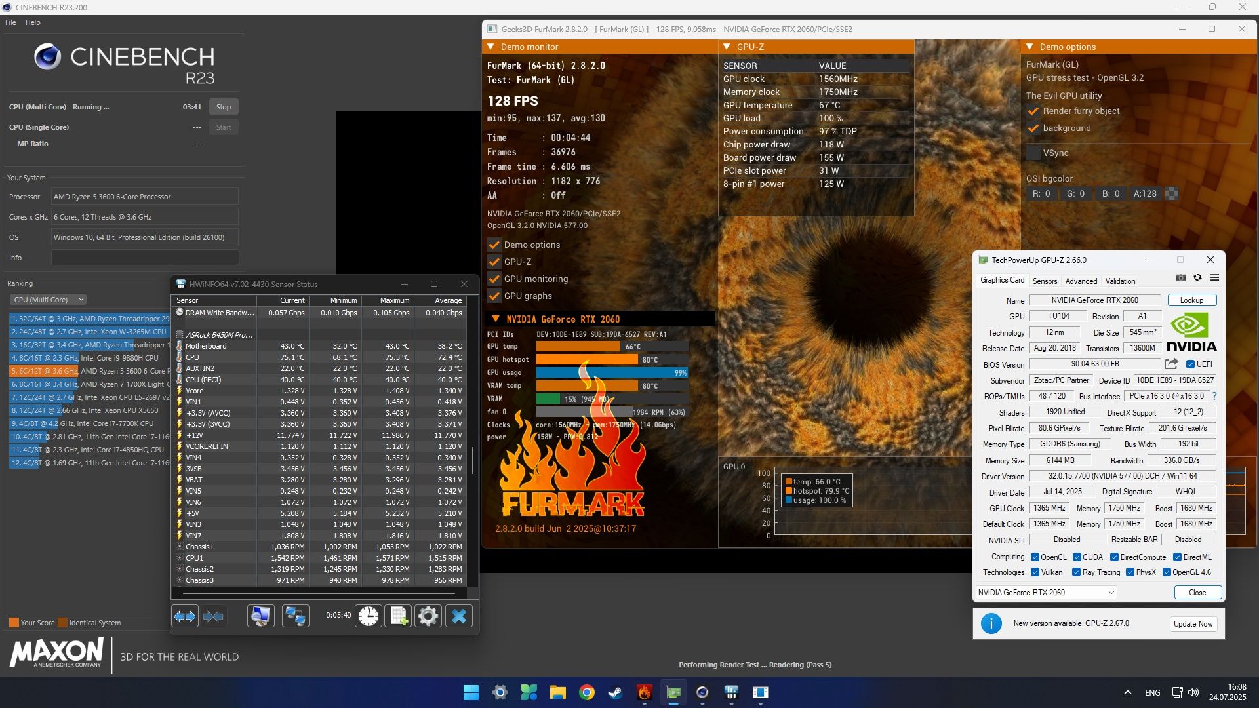Collapse the Demo options panel header

1029,47
